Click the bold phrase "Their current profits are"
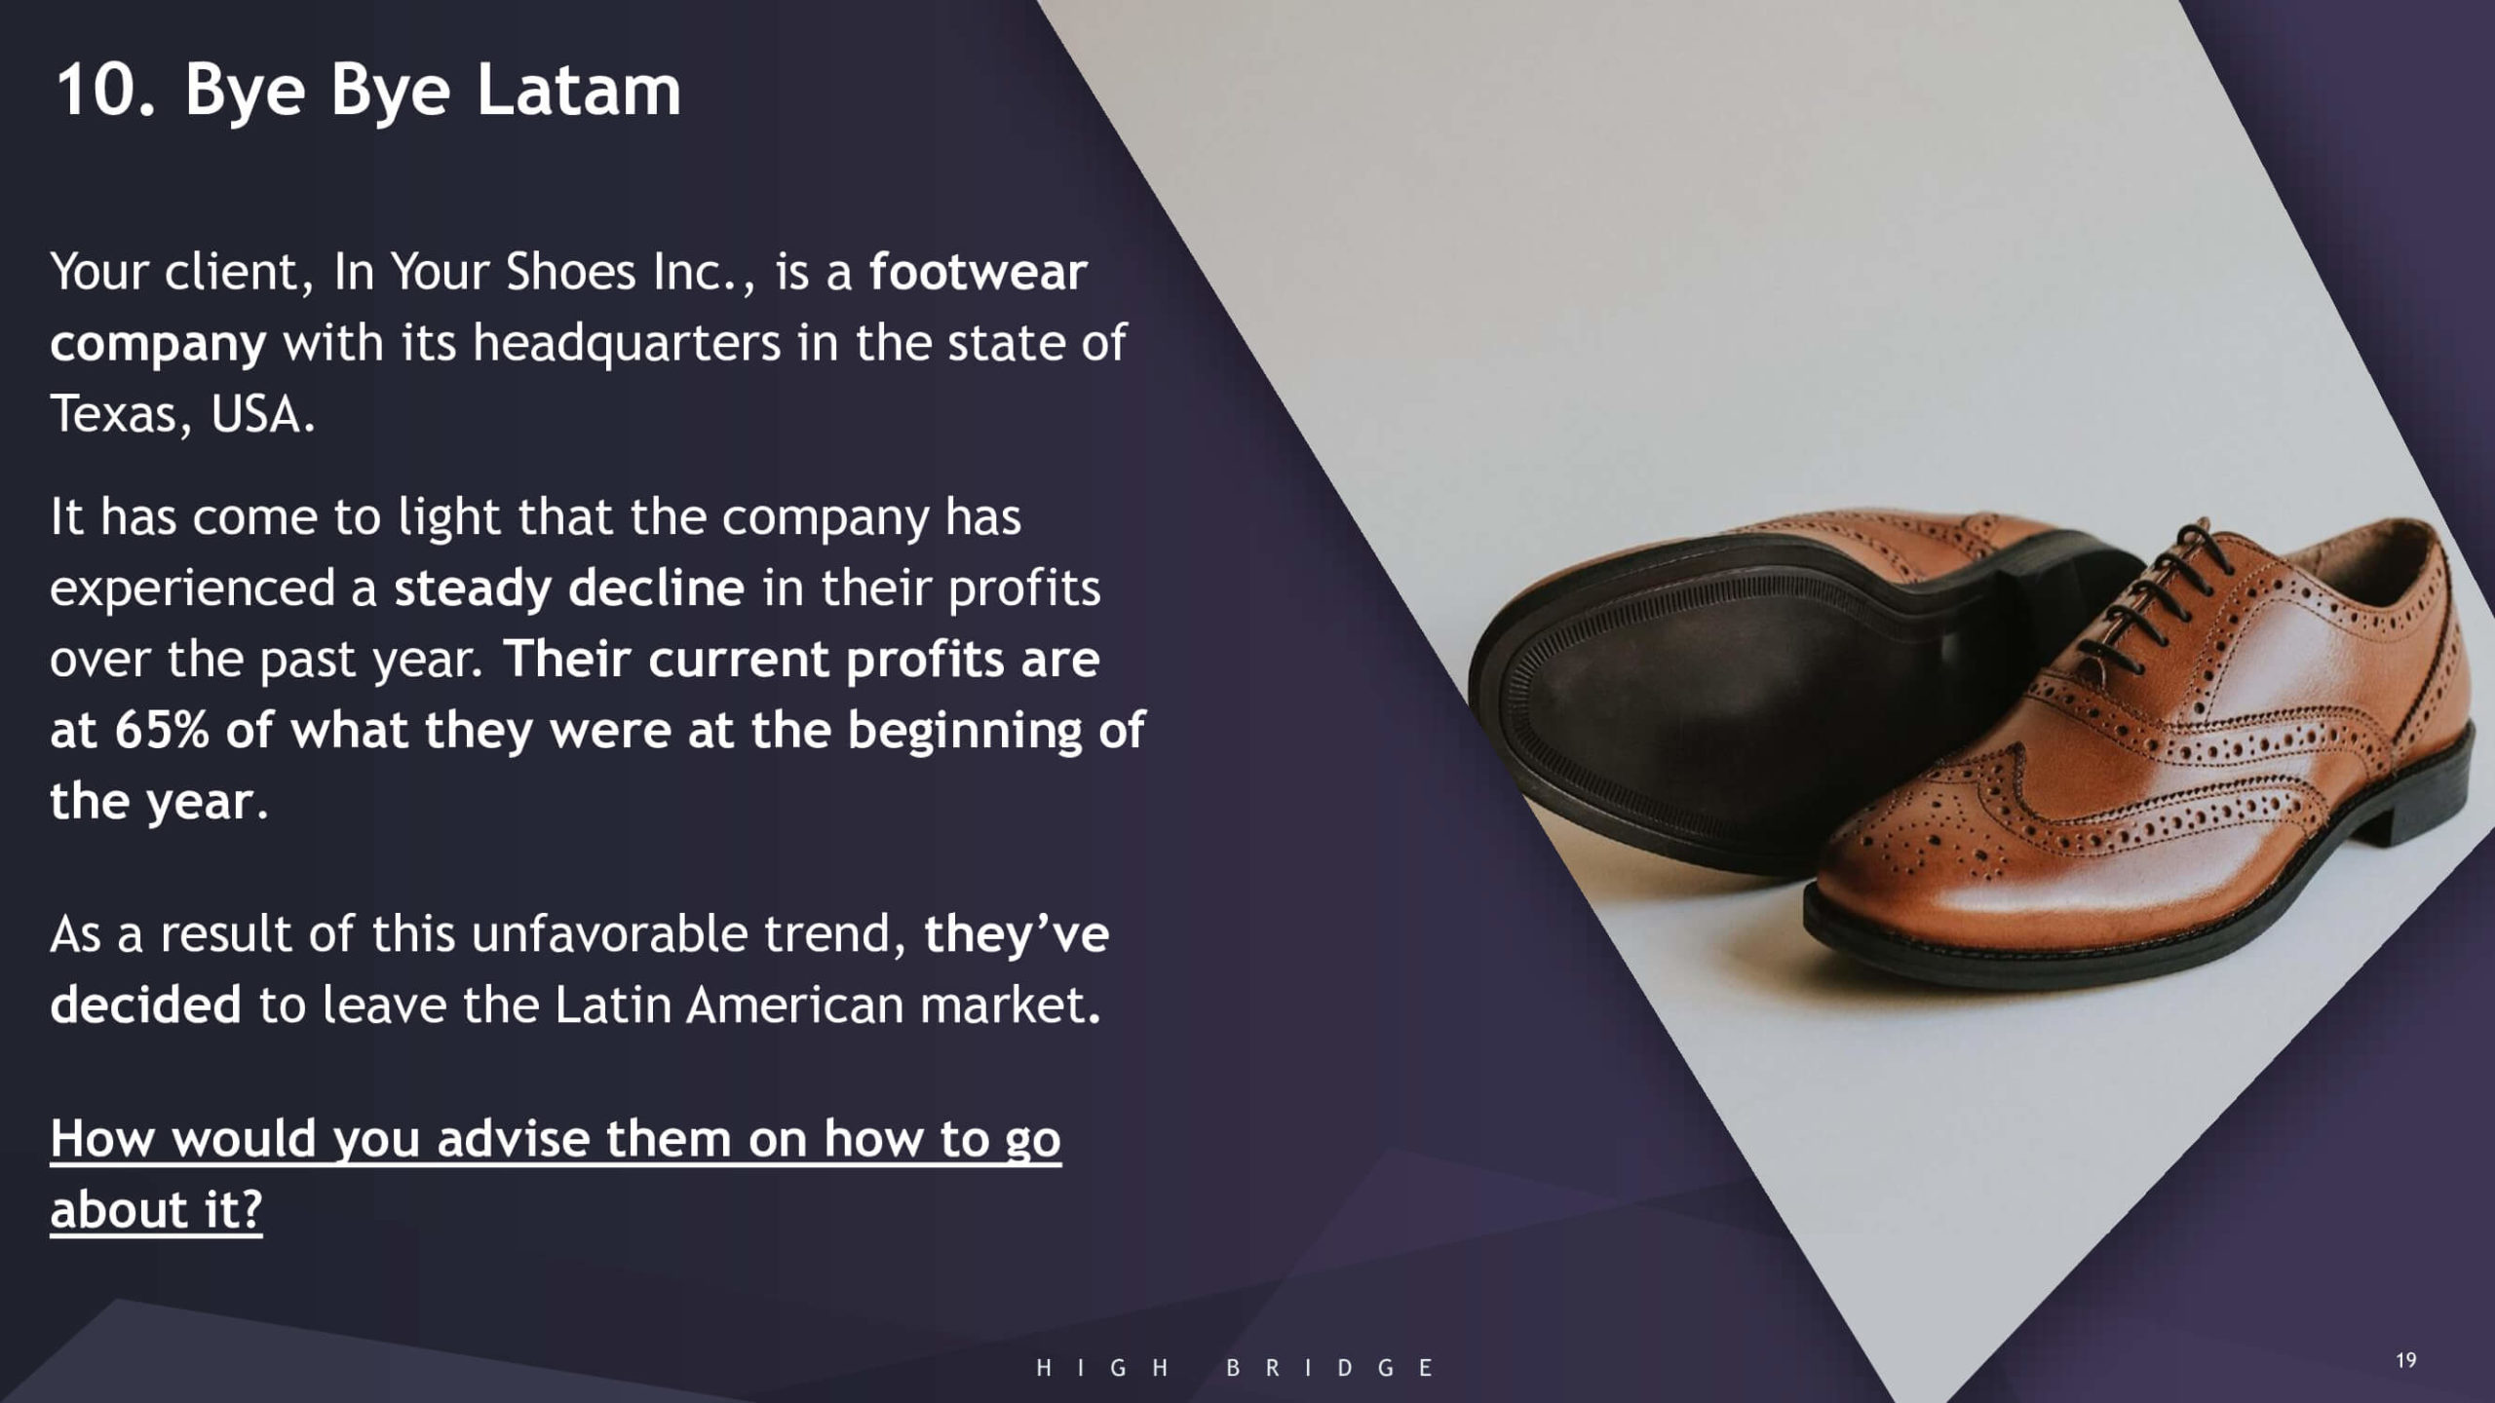Image resolution: width=2495 pixels, height=1403 pixels. [801, 659]
